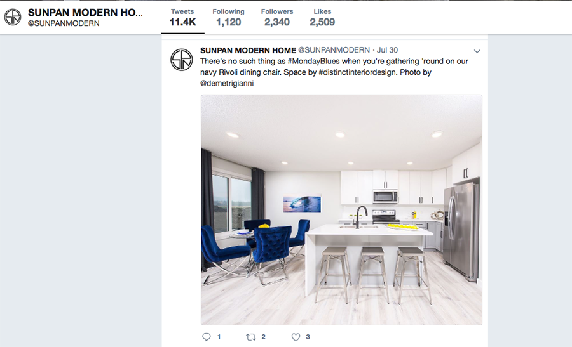
Task: Click the profile name SUNPAN MODERN HO... in header
Action: 85,13
